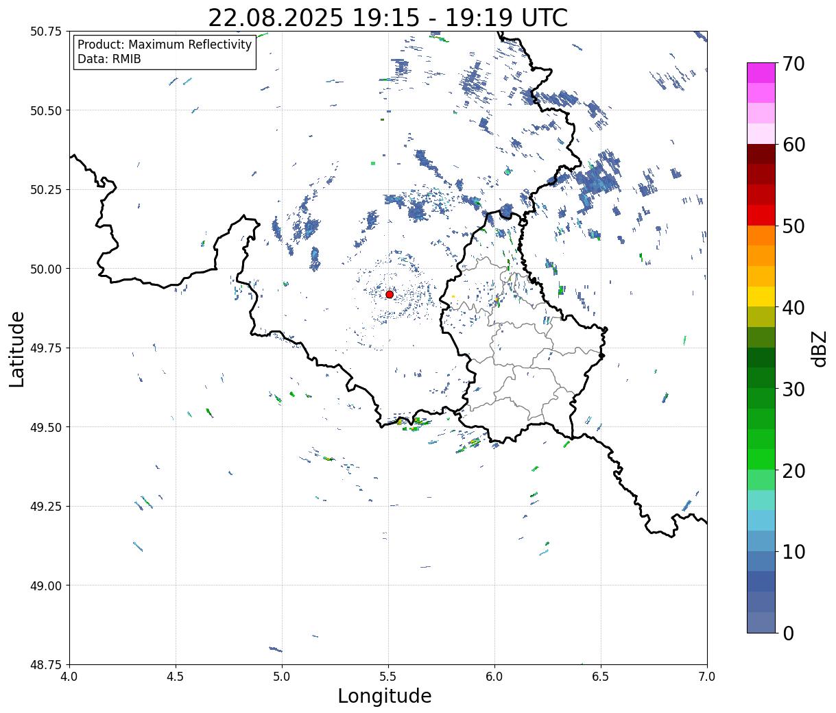
Task: Click the 'Longitude' axis label
Action: (385, 696)
